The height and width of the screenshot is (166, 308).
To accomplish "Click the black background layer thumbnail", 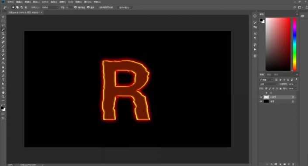I will pyautogui.click(x=266, y=102).
